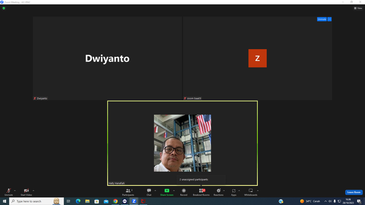The image size is (365, 205).
Task: Click the zoom baa03 name label
Action: coord(193,99)
